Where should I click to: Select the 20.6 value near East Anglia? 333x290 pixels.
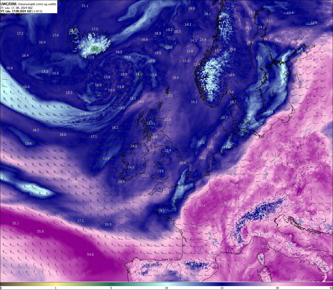coord(183,163)
